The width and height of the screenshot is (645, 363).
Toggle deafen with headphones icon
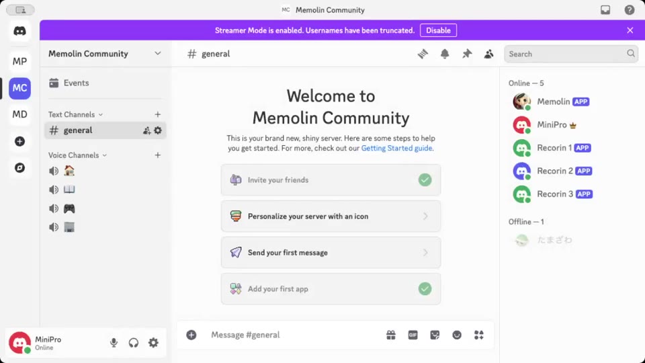[x=134, y=343]
